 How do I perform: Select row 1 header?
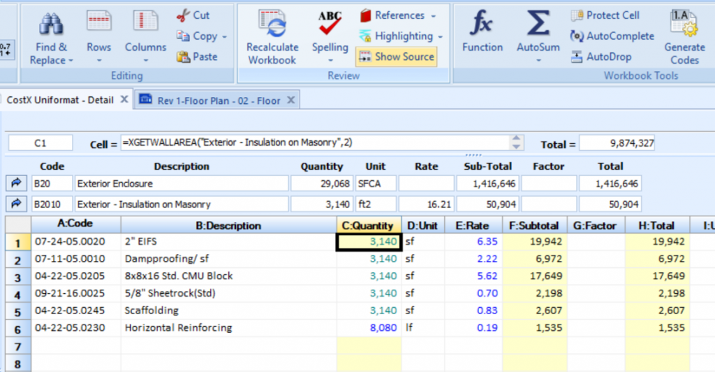[x=17, y=242]
